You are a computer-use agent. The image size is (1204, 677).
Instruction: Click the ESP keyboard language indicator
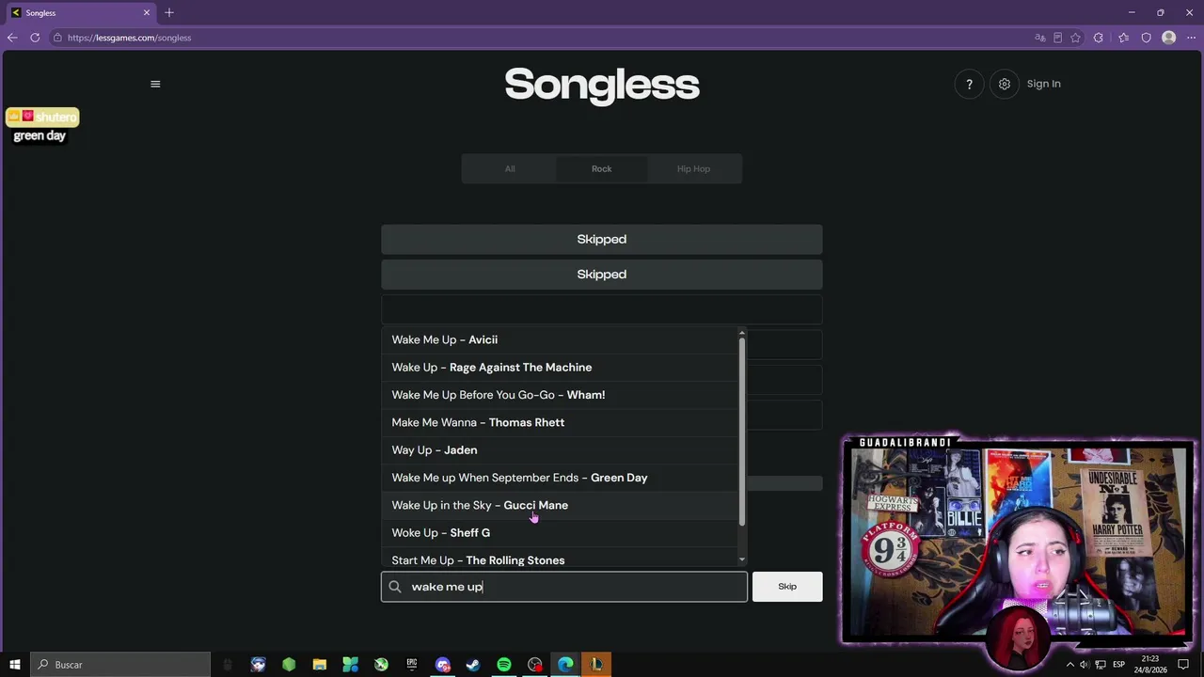[x=1118, y=665]
